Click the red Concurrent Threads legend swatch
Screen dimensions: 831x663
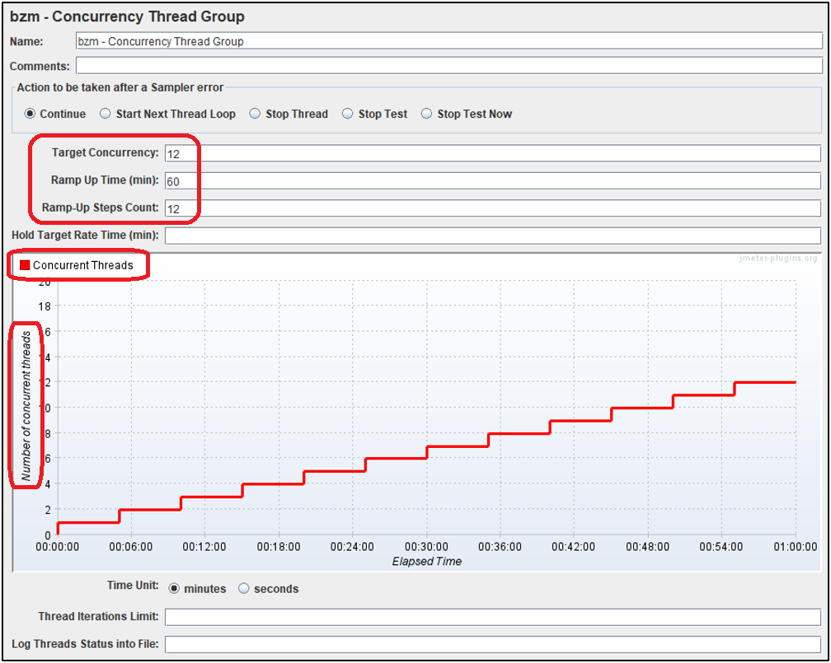[x=25, y=265]
